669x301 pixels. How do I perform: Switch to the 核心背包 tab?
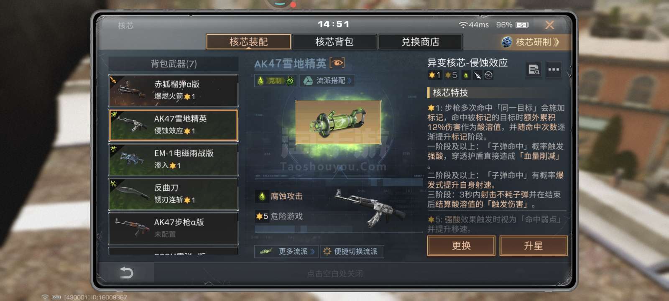334,42
